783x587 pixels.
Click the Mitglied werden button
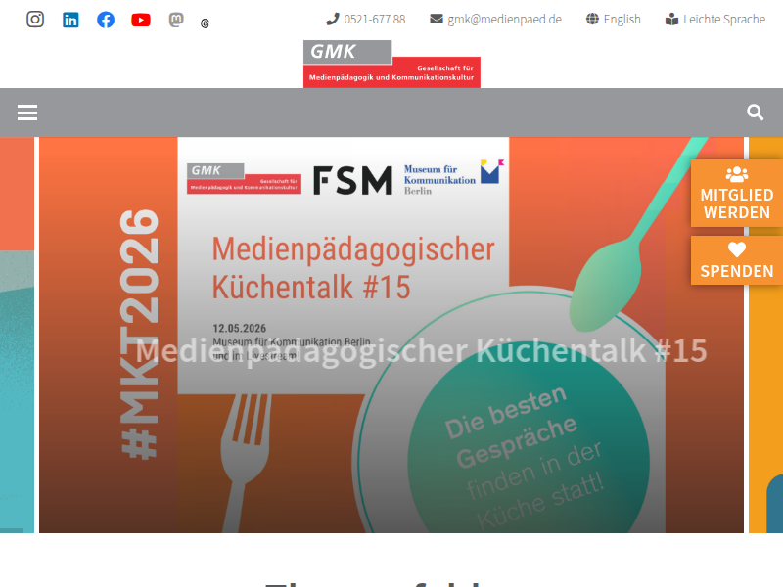[737, 194]
